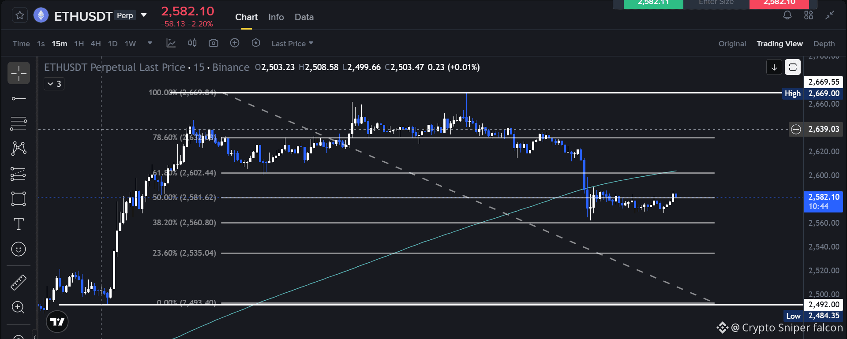Expand the collapsed indicators legend showing 3
The image size is (847, 339).
(x=54, y=84)
